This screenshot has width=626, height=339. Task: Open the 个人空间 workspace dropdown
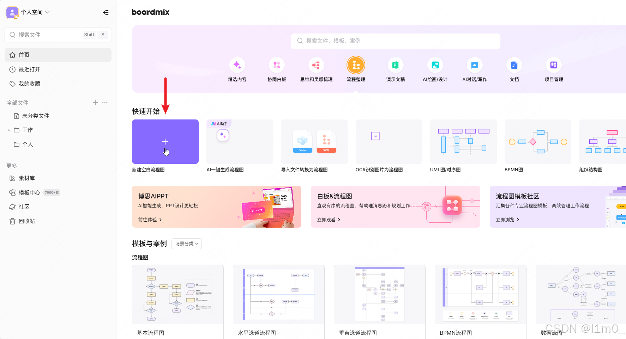point(35,12)
